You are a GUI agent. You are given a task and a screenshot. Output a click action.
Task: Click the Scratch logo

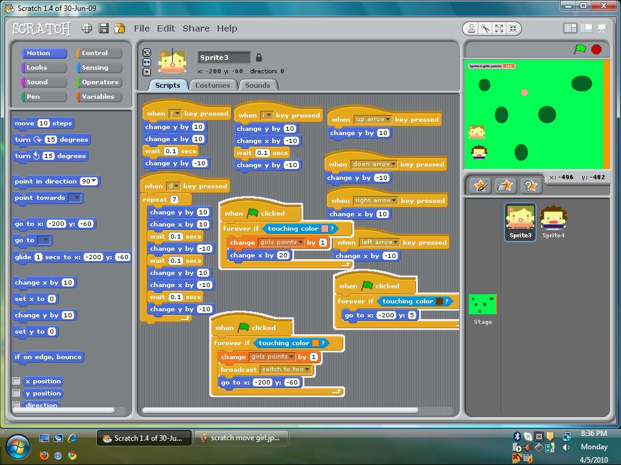click(42, 28)
